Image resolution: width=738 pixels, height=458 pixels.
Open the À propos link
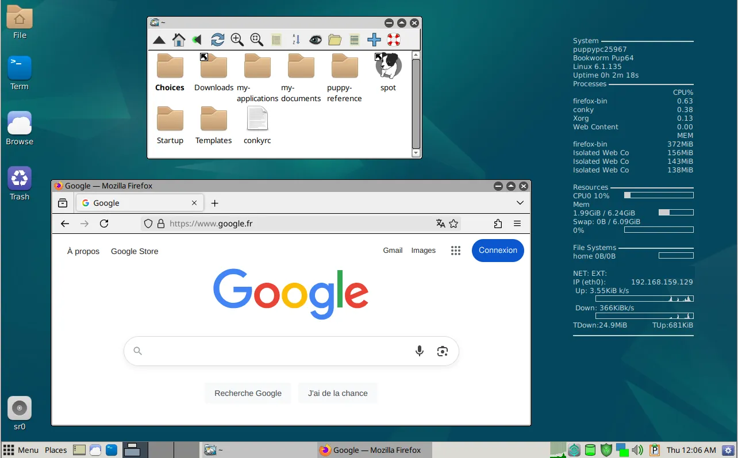(83, 251)
